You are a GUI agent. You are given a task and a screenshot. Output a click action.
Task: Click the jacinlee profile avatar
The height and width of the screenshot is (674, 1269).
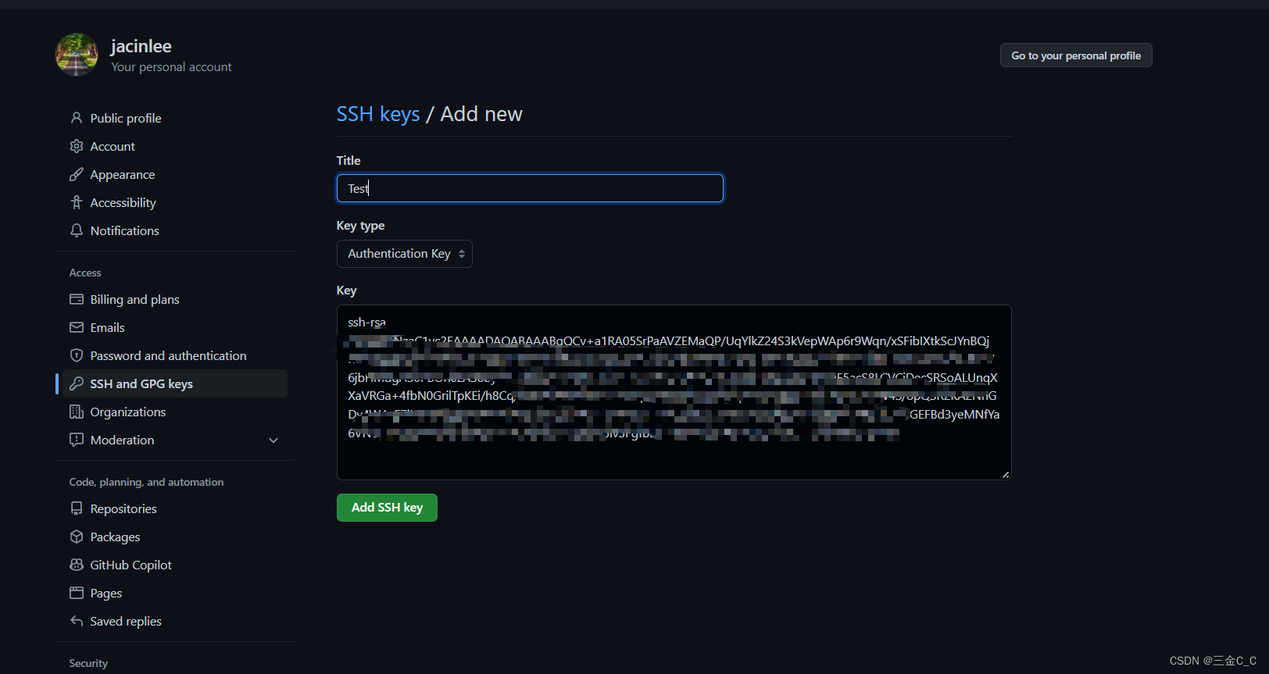click(x=77, y=55)
